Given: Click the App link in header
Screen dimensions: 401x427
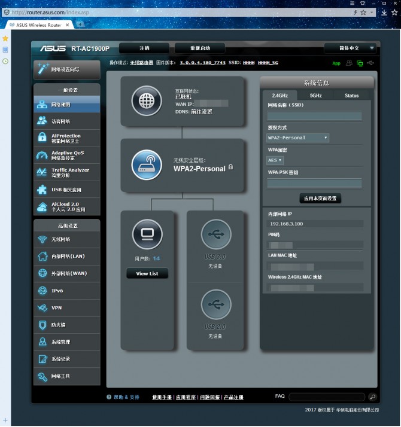Looking at the screenshot, I should tap(336, 63).
